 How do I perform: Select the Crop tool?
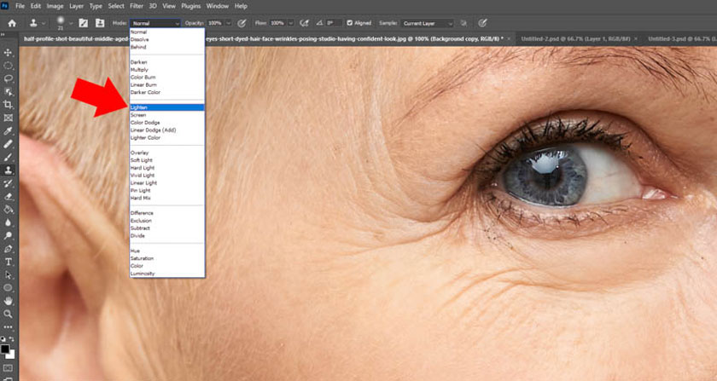pyautogui.click(x=9, y=104)
